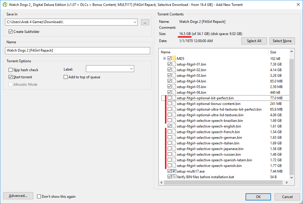Check optional-ultra-hd-textures.bin checkbox
Viewport: 303px width, 204px height.
[169, 115]
